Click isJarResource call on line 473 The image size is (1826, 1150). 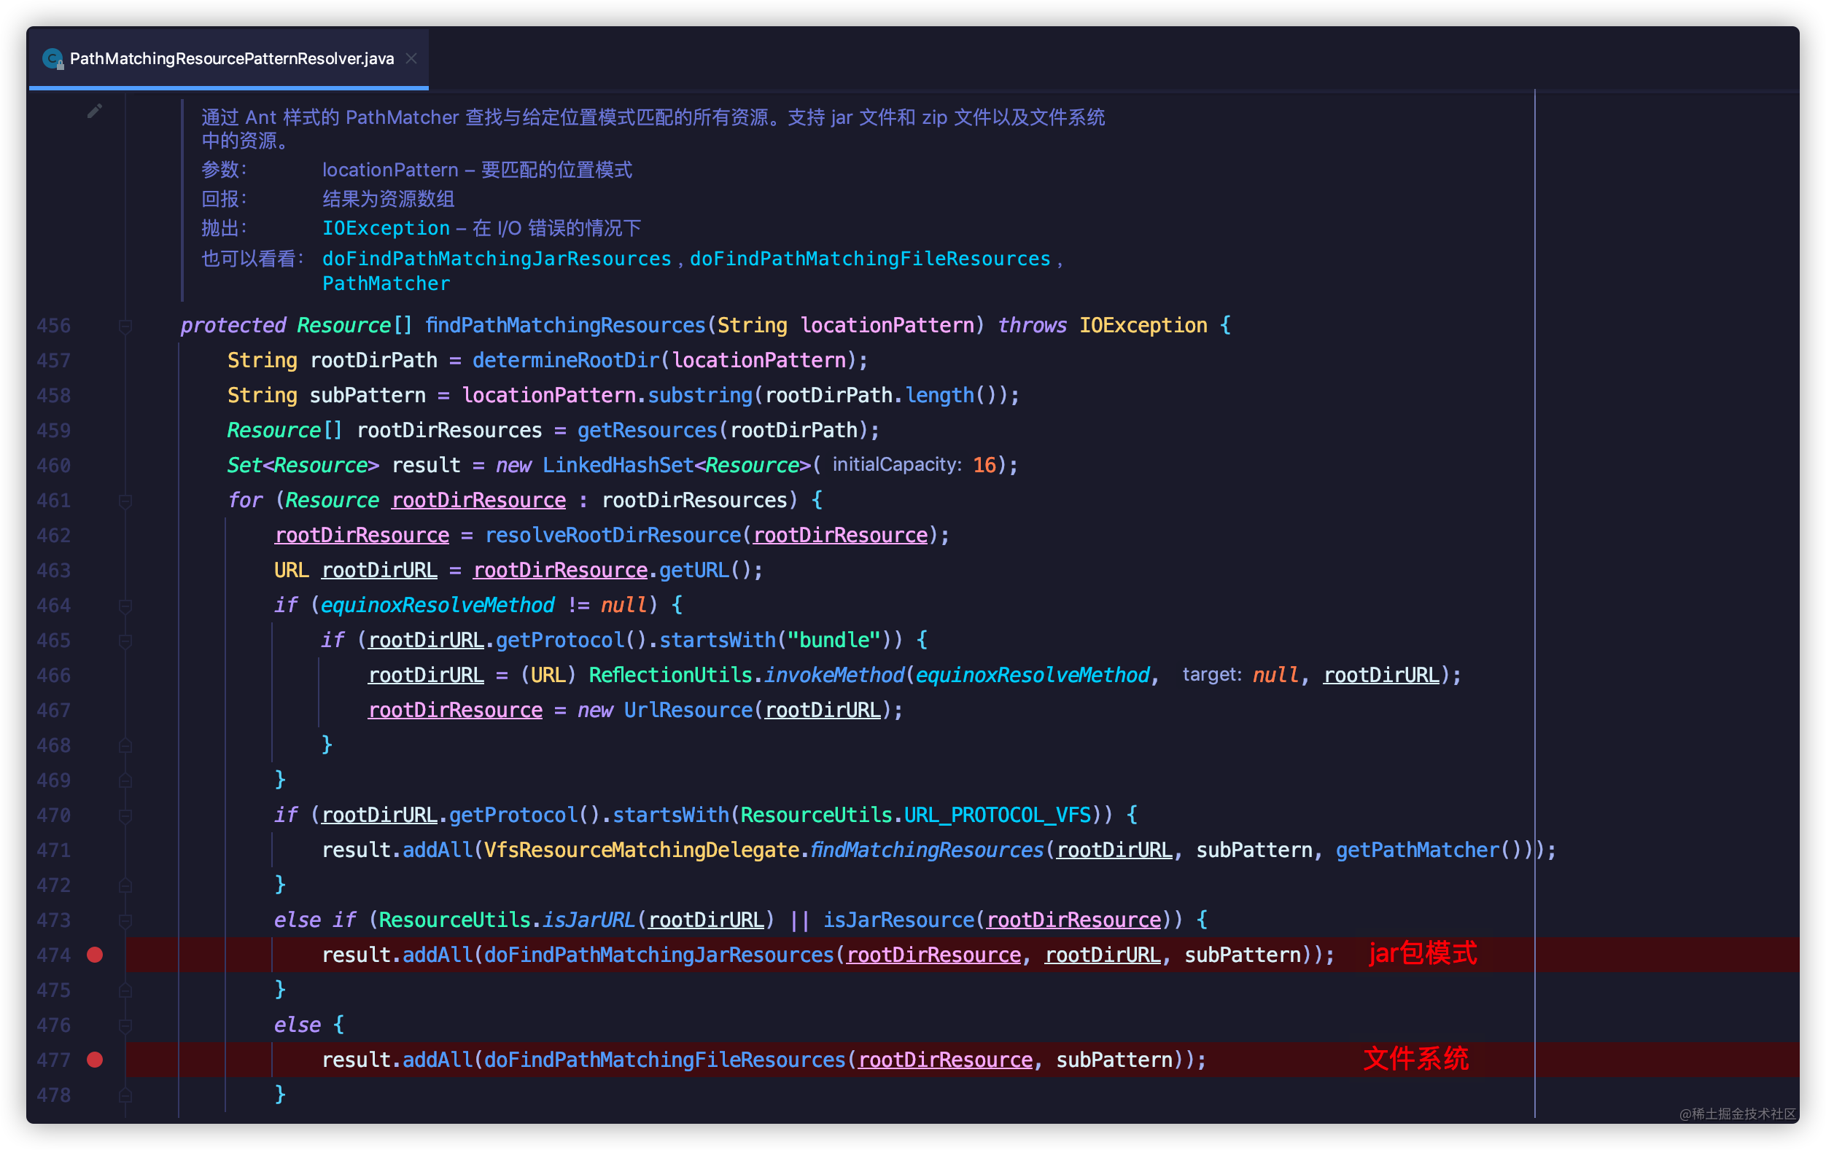(898, 920)
